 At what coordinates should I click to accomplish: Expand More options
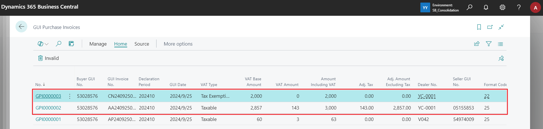pyautogui.click(x=178, y=44)
